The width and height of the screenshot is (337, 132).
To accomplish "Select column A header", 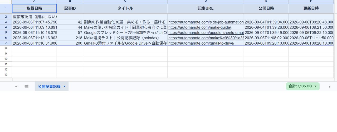I will tap(35, 2).
